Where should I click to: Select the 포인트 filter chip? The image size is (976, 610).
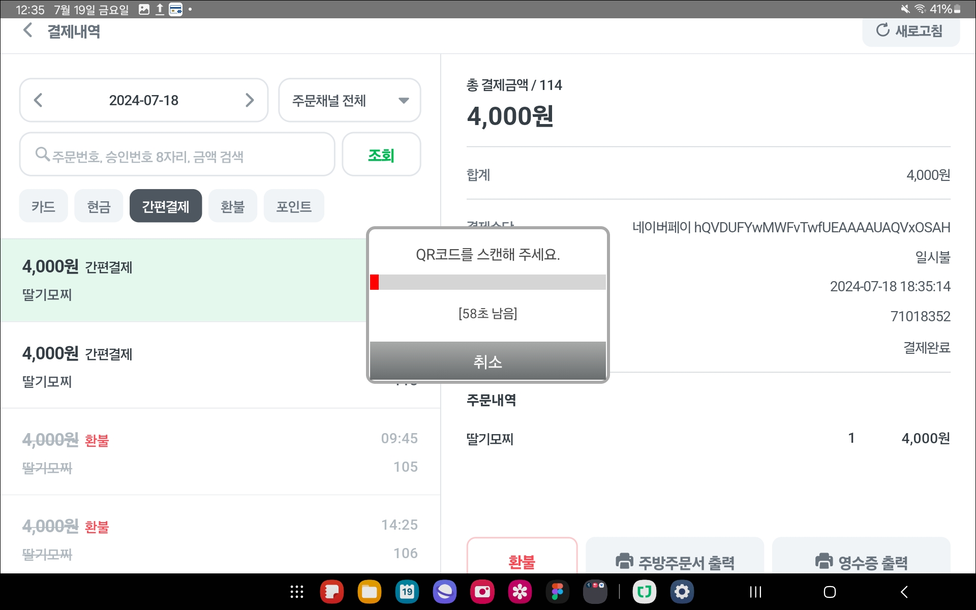294,206
